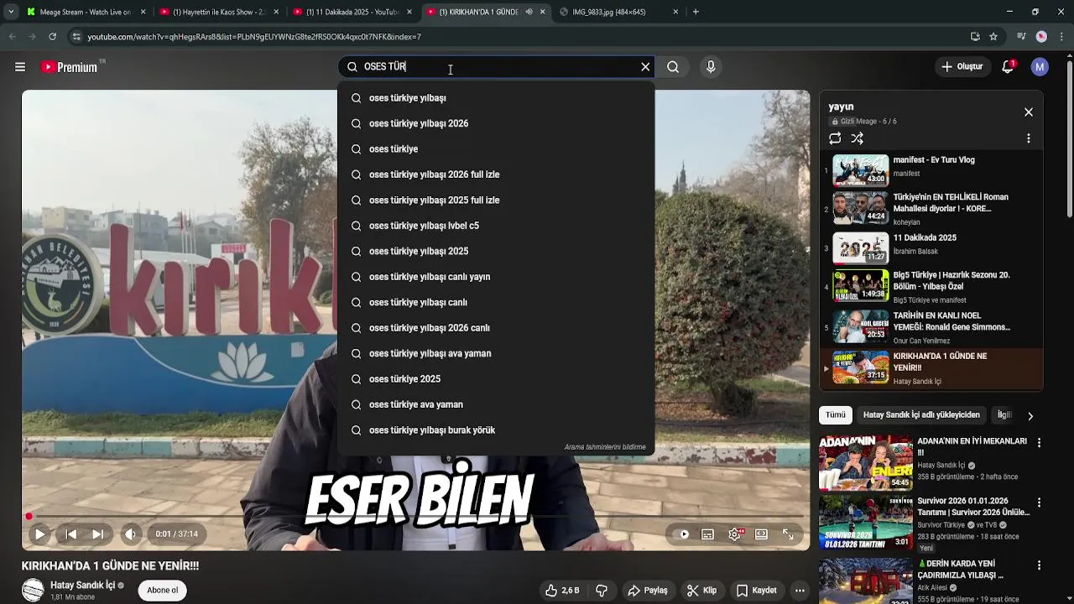Save the video with Kaydet
The image size is (1074, 604).
pyautogui.click(x=757, y=591)
